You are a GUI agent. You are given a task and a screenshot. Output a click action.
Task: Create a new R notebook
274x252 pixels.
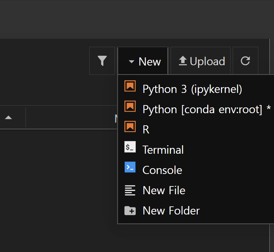coord(196,130)
